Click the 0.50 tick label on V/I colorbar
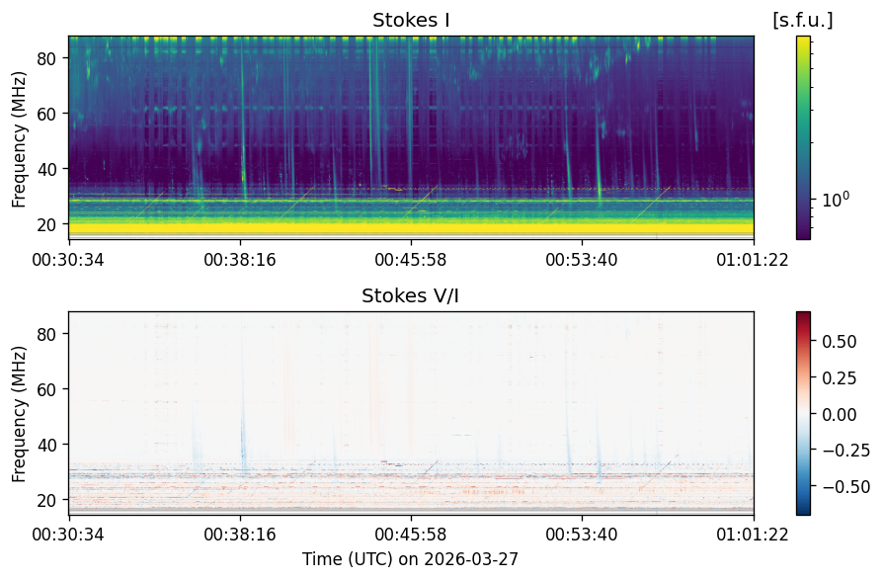Screen dimensions: 883x580 840,342
